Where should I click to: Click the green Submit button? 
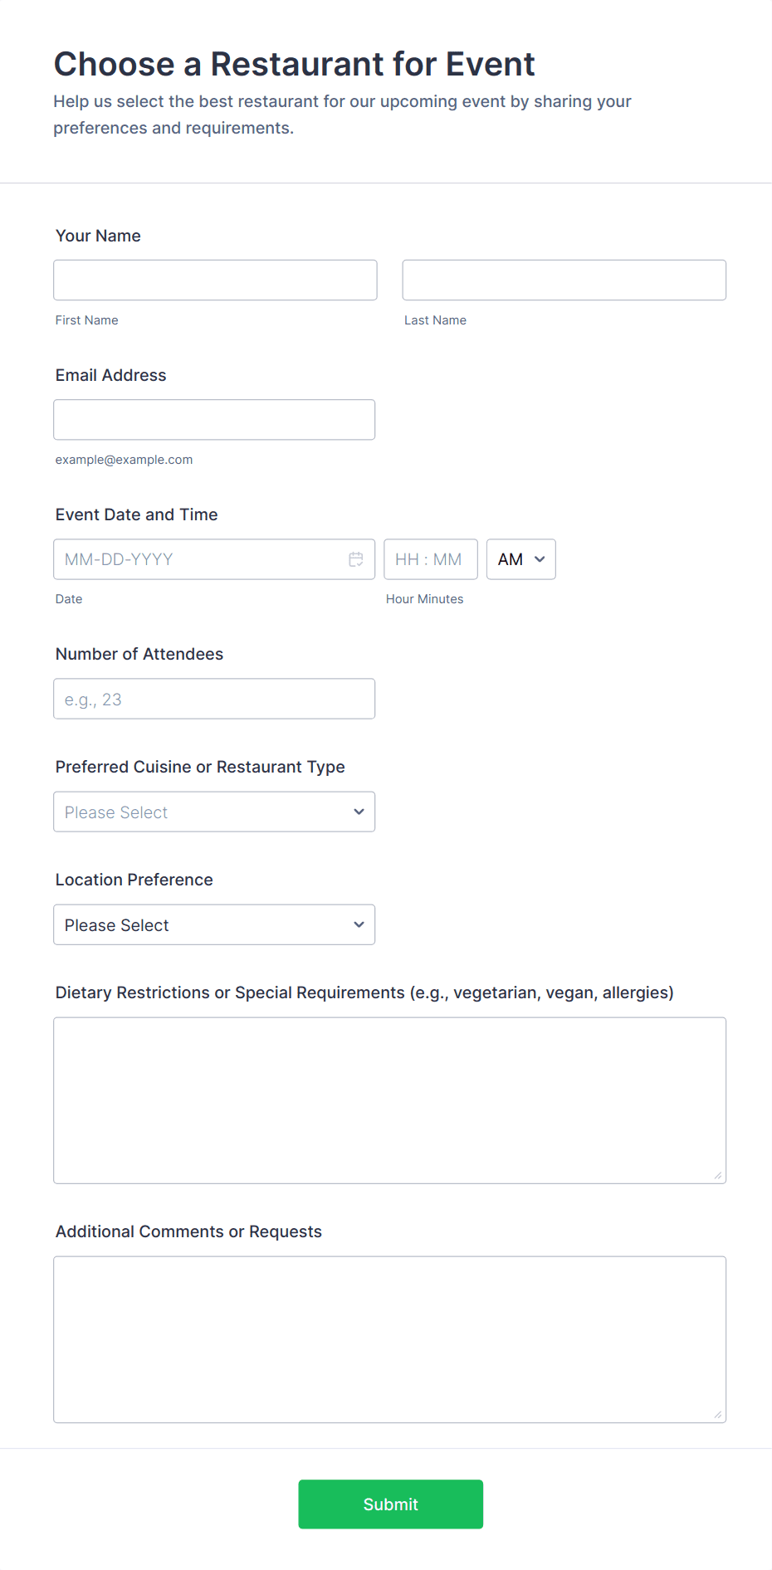click(x=390, y=1504)
